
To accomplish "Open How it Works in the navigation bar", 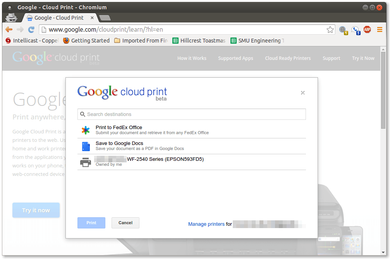I will pyautogui.click(x=192, y=58).
